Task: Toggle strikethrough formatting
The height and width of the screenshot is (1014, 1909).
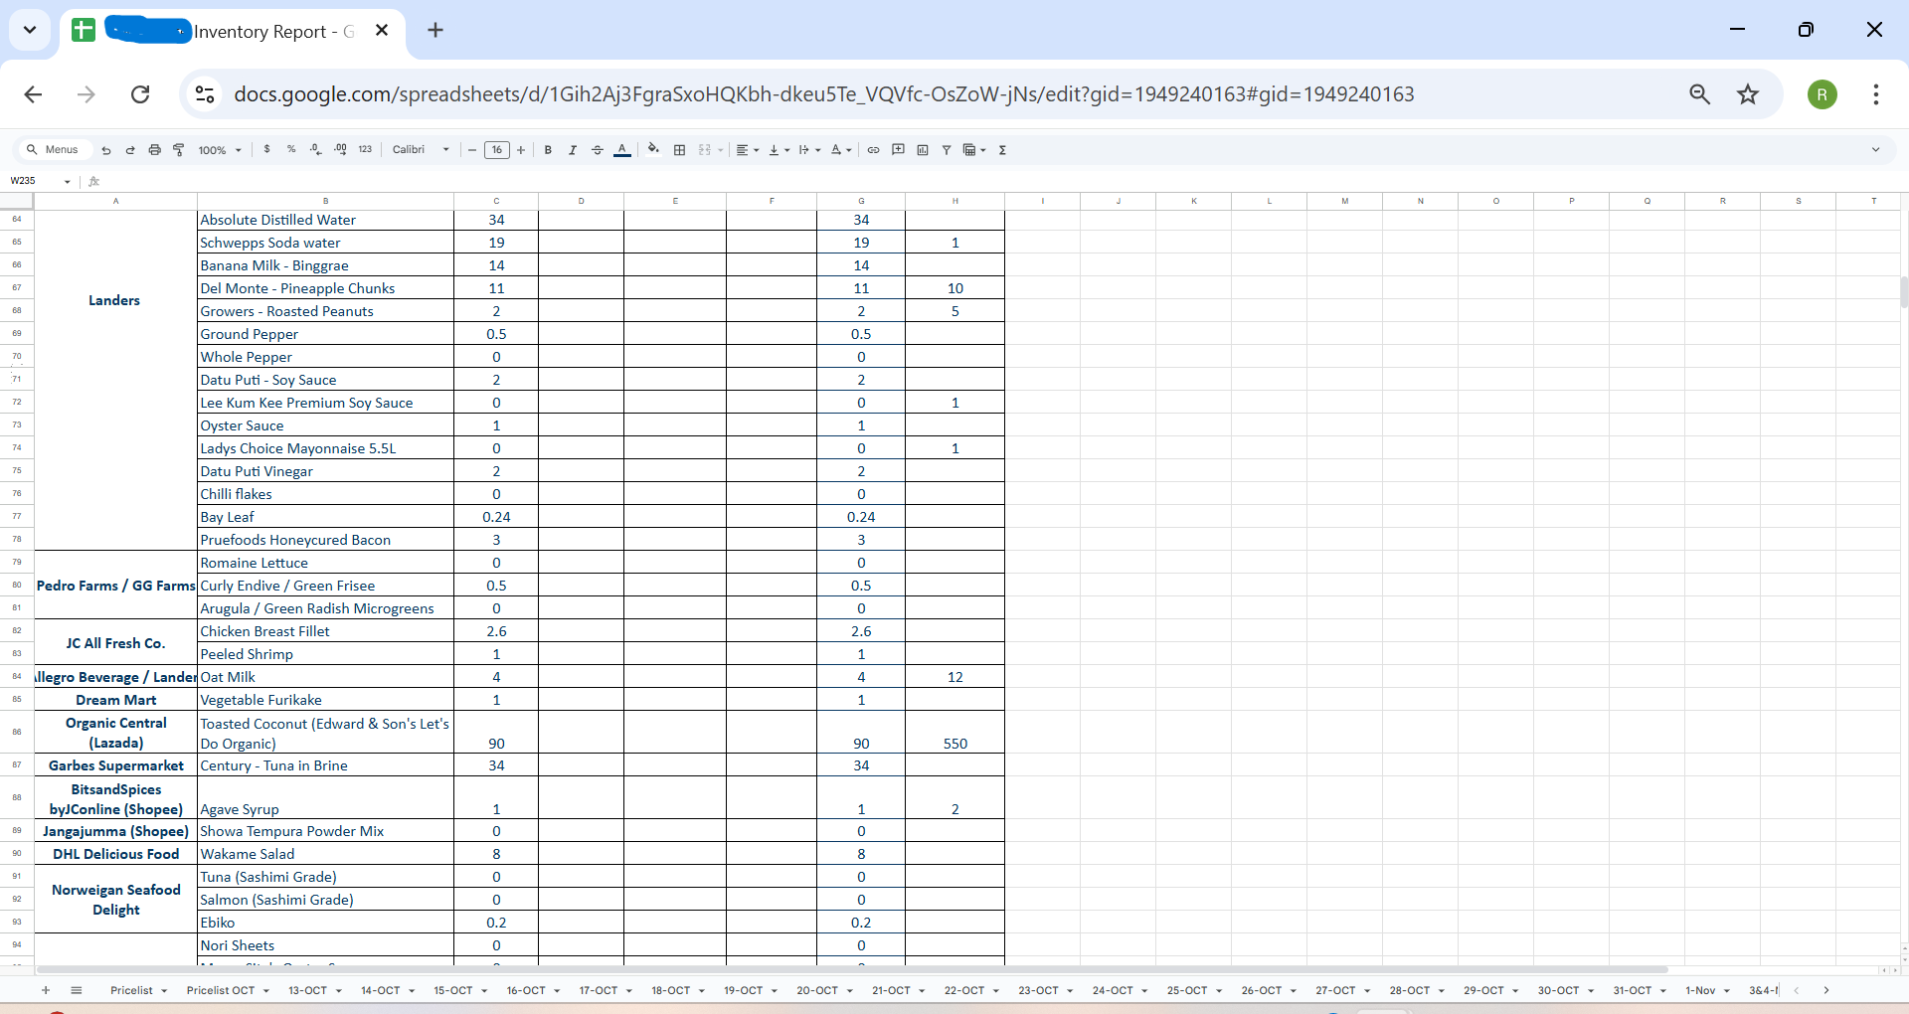Action: [598, 150]
